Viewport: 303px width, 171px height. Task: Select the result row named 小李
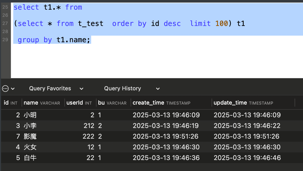point(152,126)
